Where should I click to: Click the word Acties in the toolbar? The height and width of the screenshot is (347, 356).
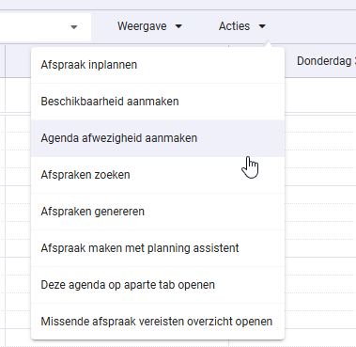click(x=234, y=26)
